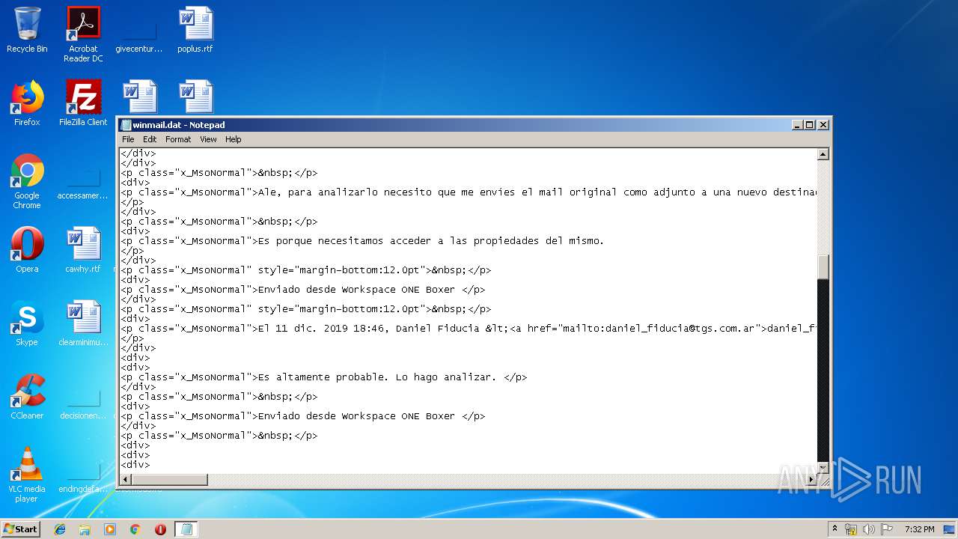
Task: Open the Action Center flag icon
Action: coord(887,529)
